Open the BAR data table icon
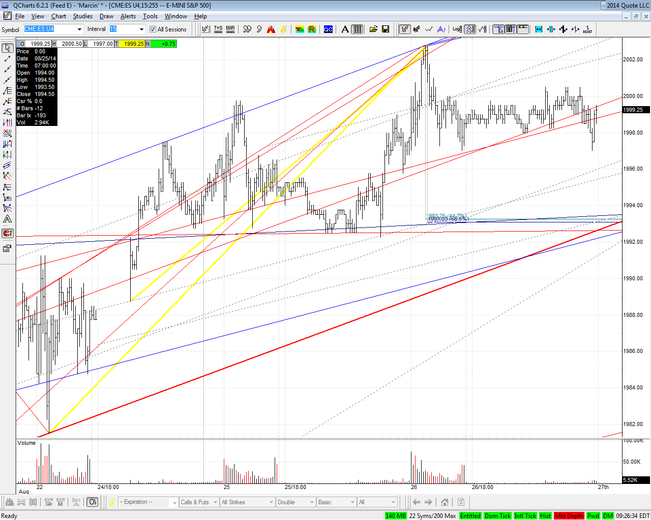This screenshot has height=520, width=651. 230,29
